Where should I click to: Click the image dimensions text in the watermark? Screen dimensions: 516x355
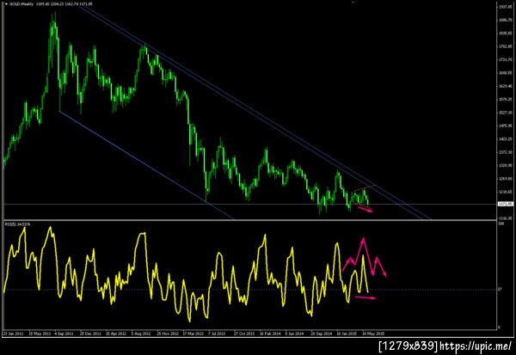pyautogui.click(x=408, y=346)
